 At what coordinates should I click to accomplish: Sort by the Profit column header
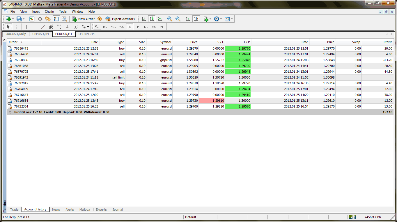point(377,42)
